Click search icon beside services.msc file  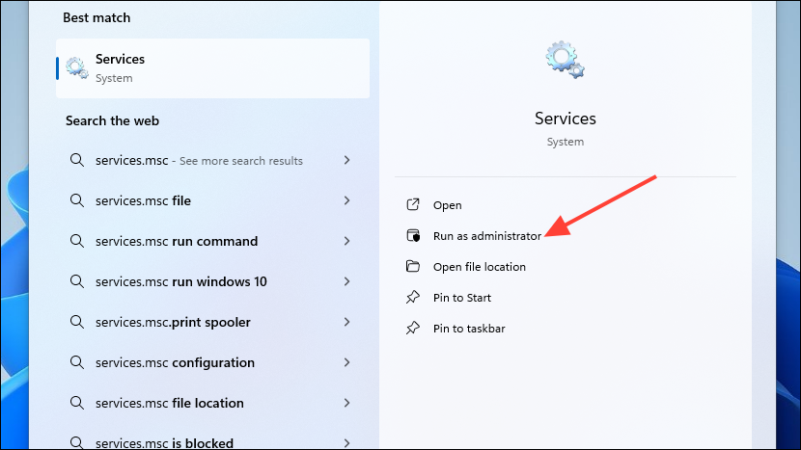[x=77, y=201]
